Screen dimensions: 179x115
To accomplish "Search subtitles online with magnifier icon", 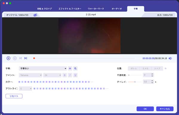I will click(x=75, y=69).
